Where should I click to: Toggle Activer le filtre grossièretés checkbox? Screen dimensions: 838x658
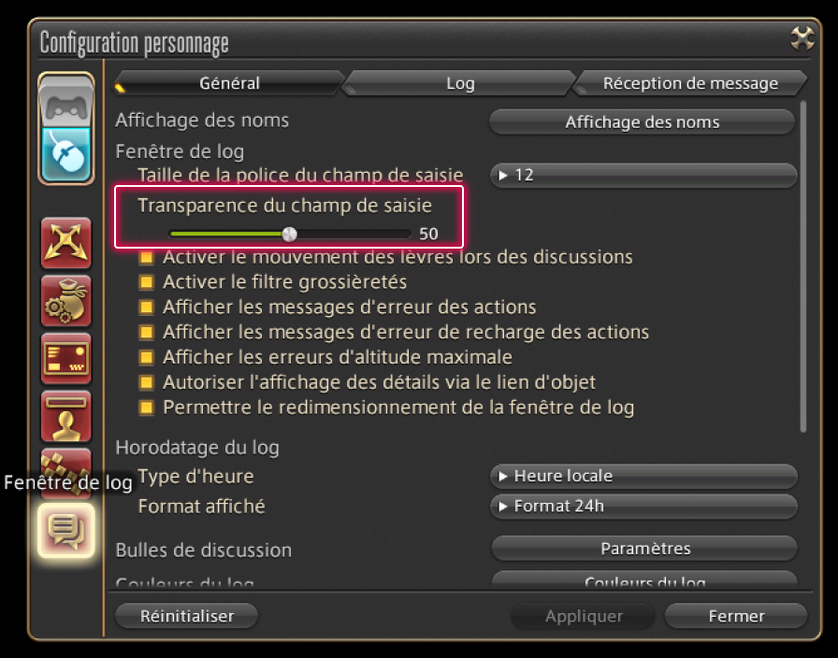146,282
